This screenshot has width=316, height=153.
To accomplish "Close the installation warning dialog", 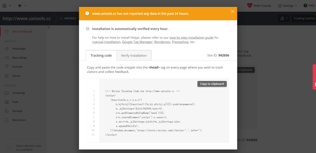I will click(232, 11).
